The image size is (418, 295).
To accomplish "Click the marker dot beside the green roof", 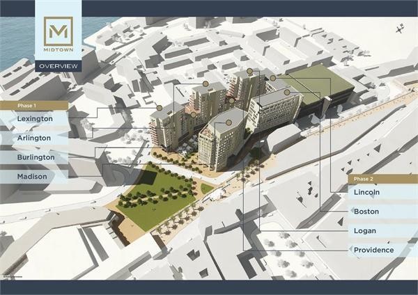I will tap(272, 78).
